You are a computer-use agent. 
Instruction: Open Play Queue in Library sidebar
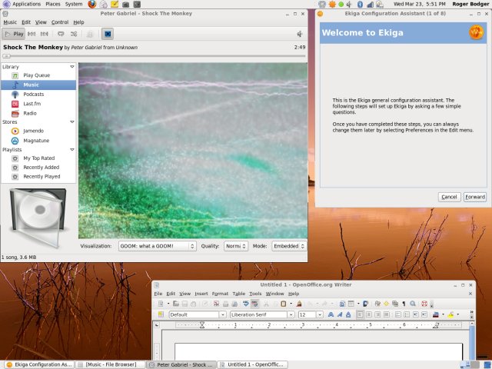36,75
